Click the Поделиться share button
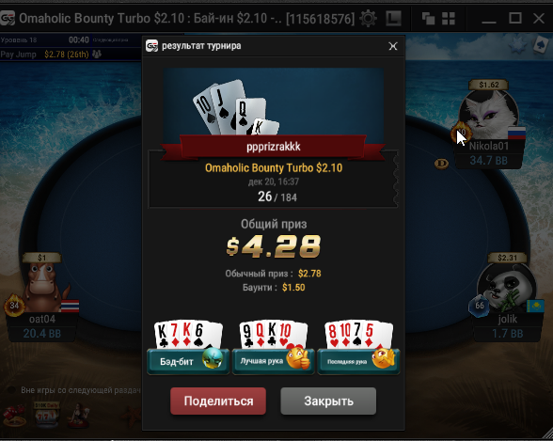Image resolution: width=553 pixels, height=441 pixels. point(218,401)
